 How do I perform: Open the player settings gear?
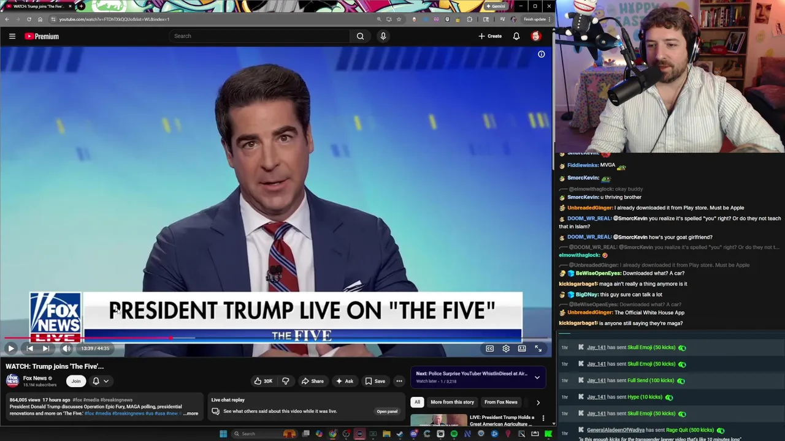tap(506, 349)
